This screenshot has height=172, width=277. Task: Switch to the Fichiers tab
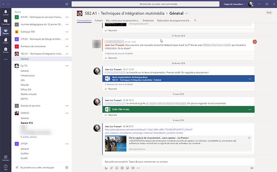point(99,20)
